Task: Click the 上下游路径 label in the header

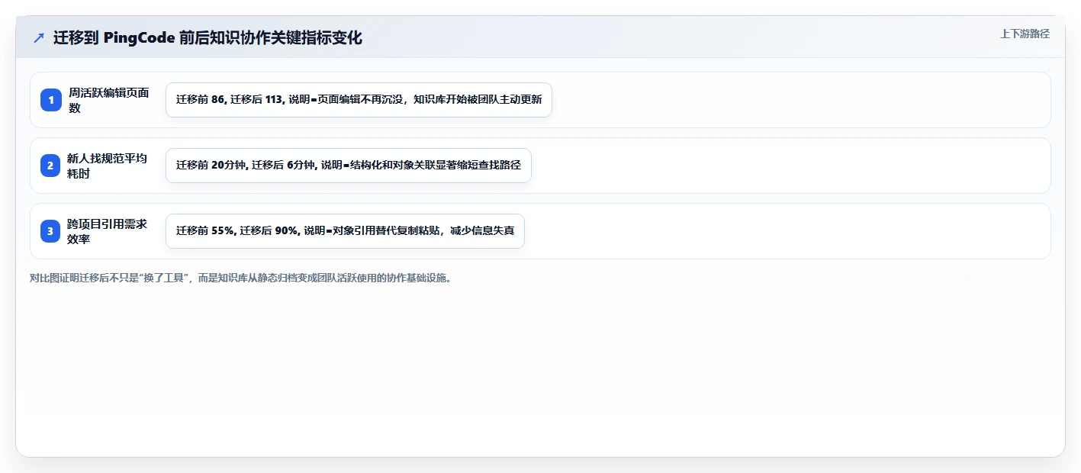Action: pyautogui.click(x=1025, y=34)
